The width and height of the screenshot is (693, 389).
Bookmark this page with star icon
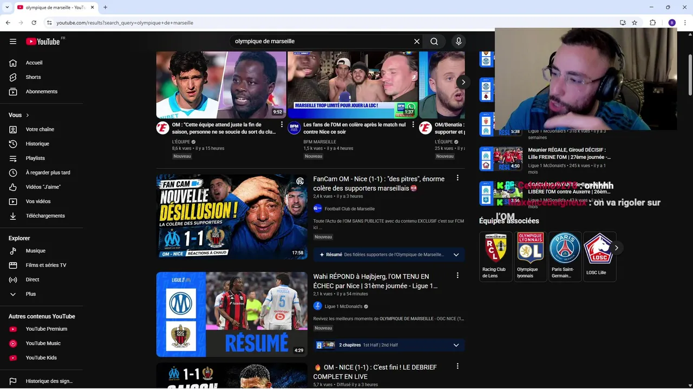635,23
